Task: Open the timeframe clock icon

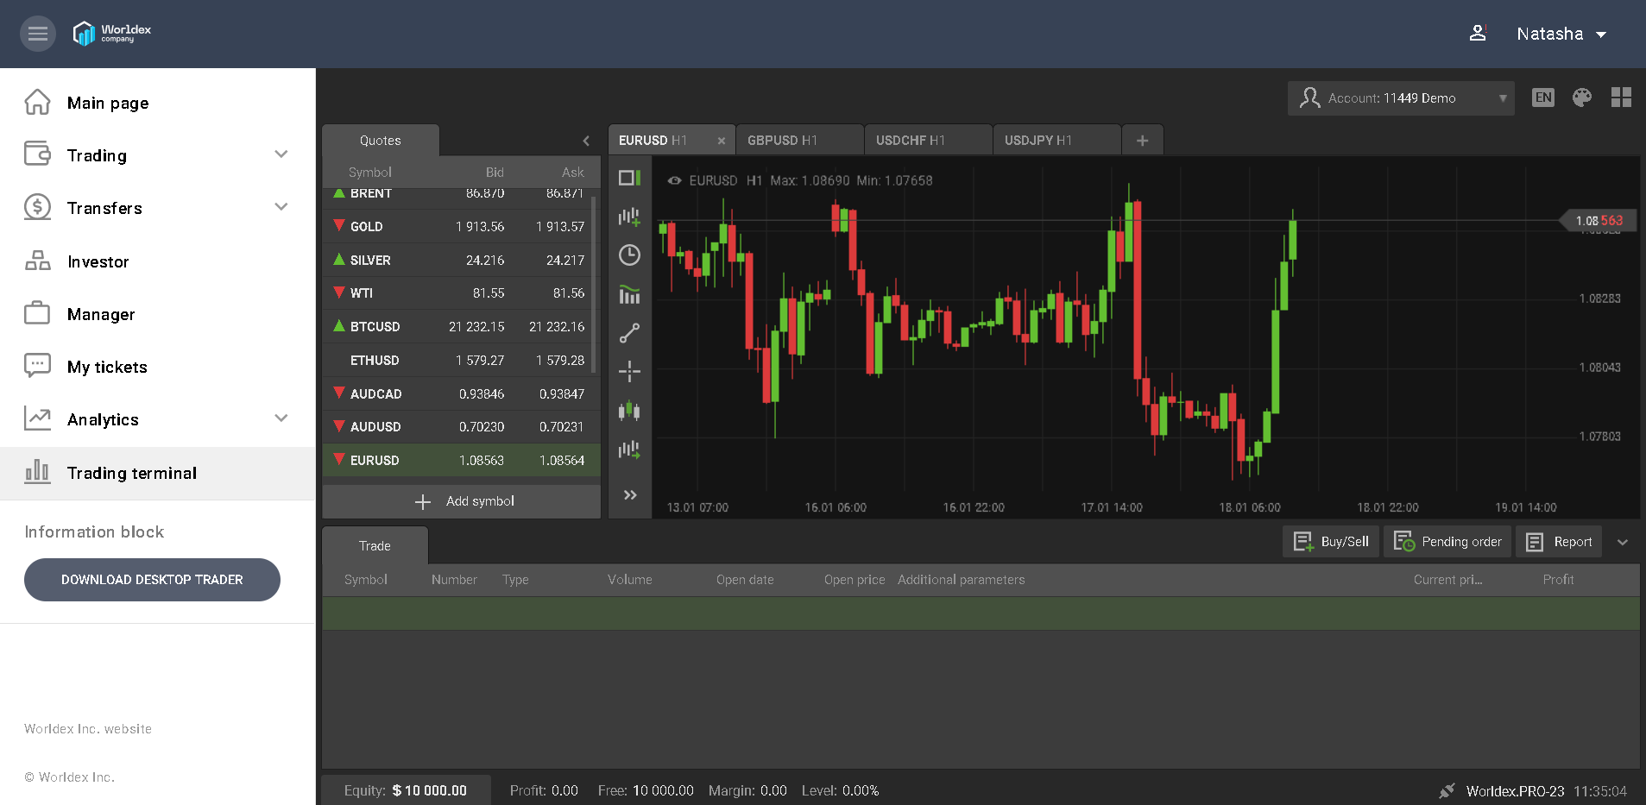Action: [x=629, y=255]
